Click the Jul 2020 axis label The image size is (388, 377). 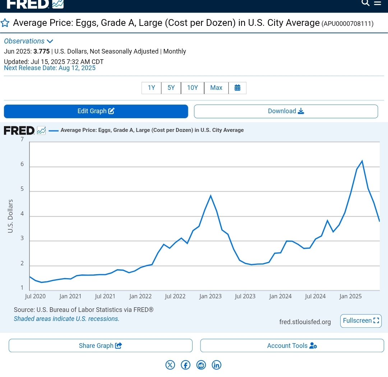35,296
